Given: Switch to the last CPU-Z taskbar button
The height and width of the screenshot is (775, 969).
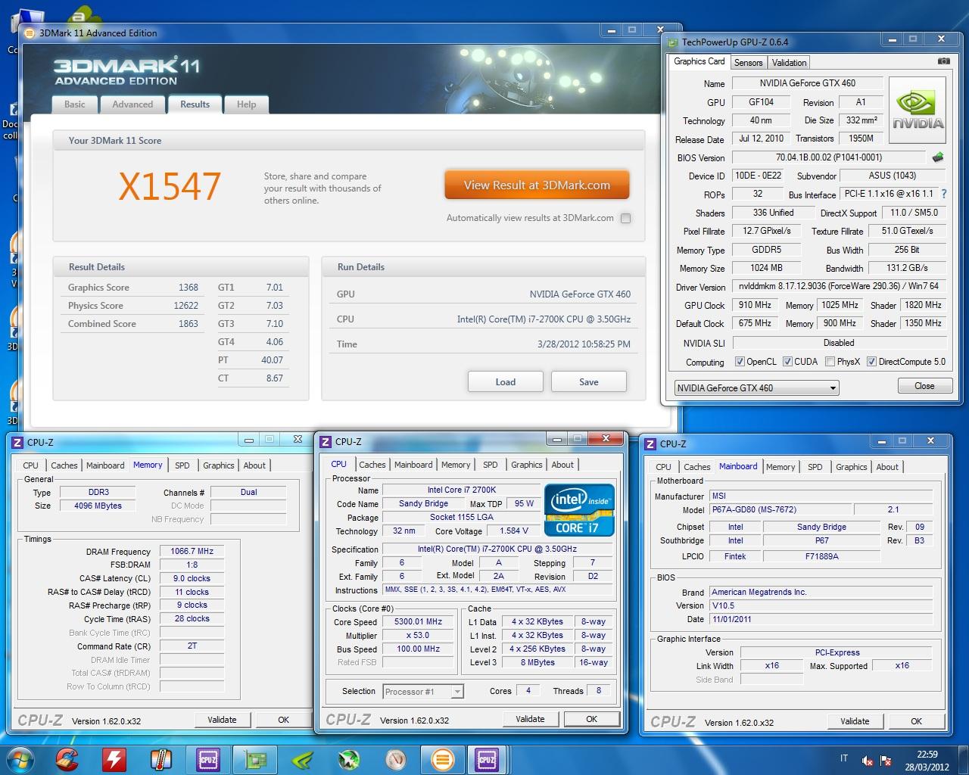Looking at the screenshot, I should point(487,758).
